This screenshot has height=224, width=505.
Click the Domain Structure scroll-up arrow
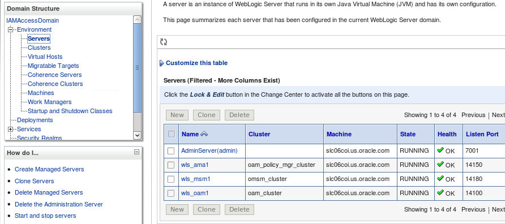[x=137, y=19]
